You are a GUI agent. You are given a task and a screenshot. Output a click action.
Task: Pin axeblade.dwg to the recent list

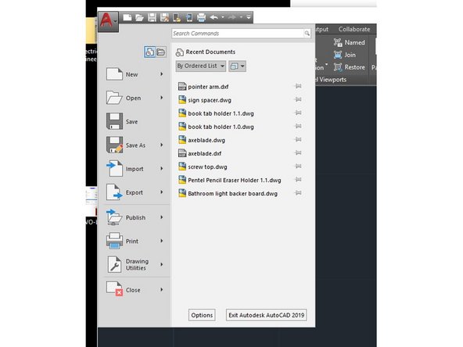coord(298,140)
